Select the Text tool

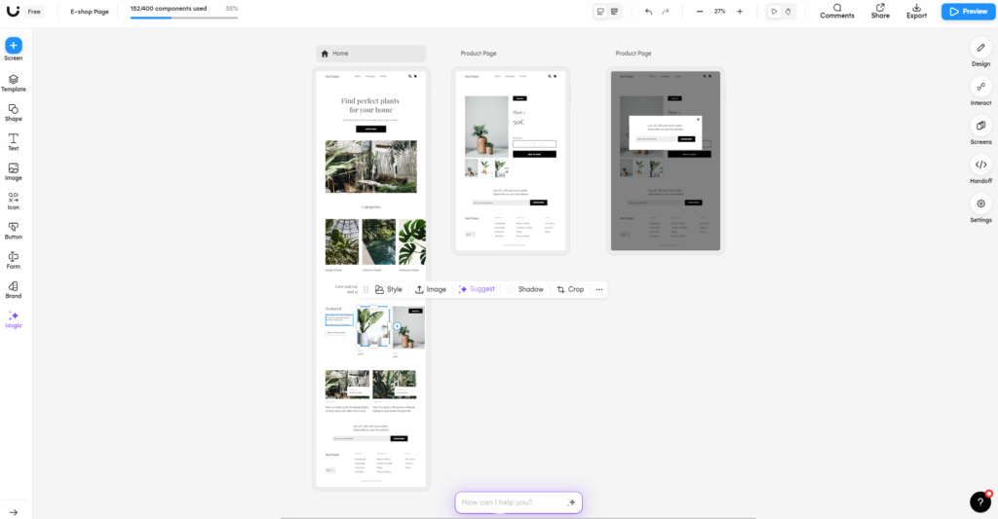tap(14, 139)
